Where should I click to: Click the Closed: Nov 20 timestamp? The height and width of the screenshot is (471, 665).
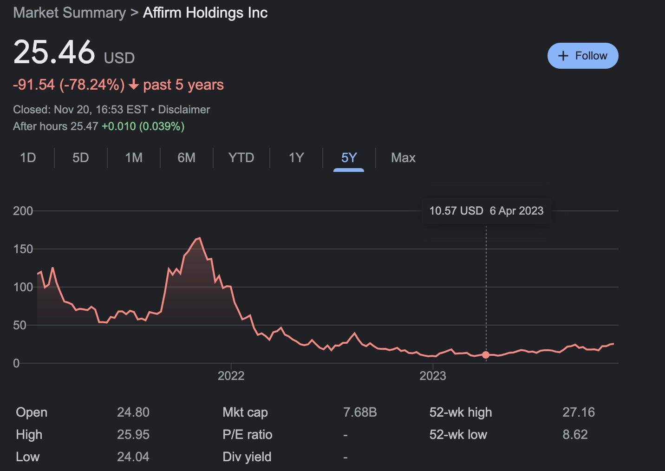click(80, 110)
